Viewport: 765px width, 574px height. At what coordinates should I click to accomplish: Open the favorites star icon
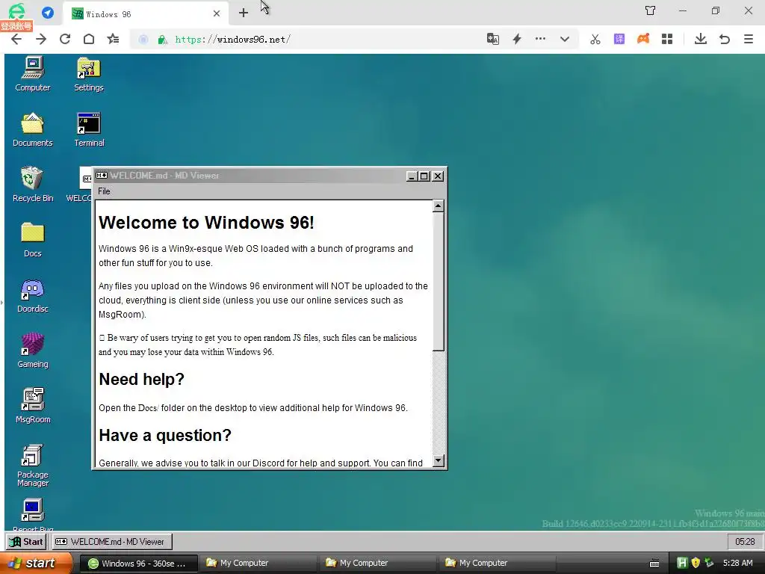(x=114, y=39)
